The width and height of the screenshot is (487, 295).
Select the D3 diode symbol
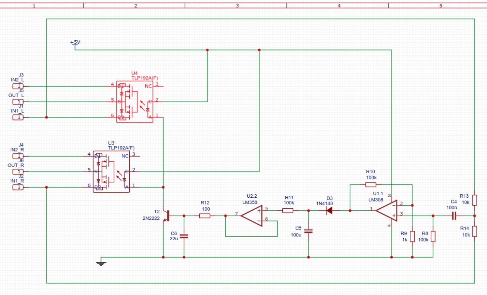[329, 210]
